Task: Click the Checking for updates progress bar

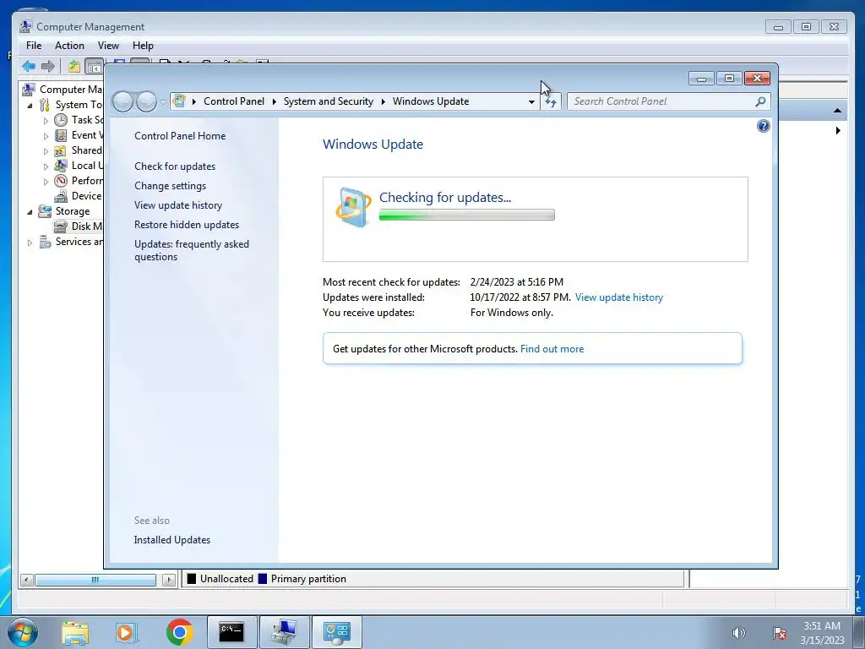Action: point(466,215)
